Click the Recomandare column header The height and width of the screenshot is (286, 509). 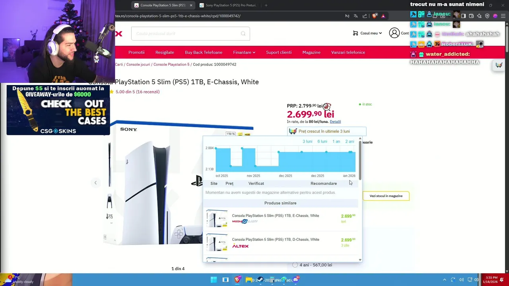coord(324,184)
